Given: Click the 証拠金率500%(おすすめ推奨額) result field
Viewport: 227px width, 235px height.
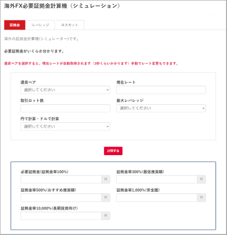Looking at the screenshot, I should coord(61,198).
